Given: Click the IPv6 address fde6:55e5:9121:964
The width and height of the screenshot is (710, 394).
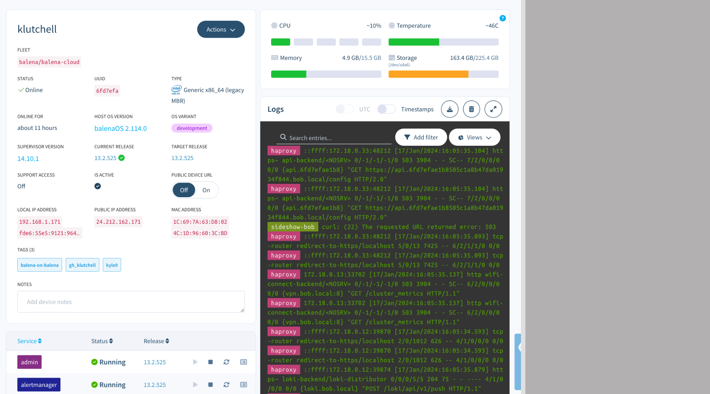Looking at the screenshot, I should pos(50,233).
